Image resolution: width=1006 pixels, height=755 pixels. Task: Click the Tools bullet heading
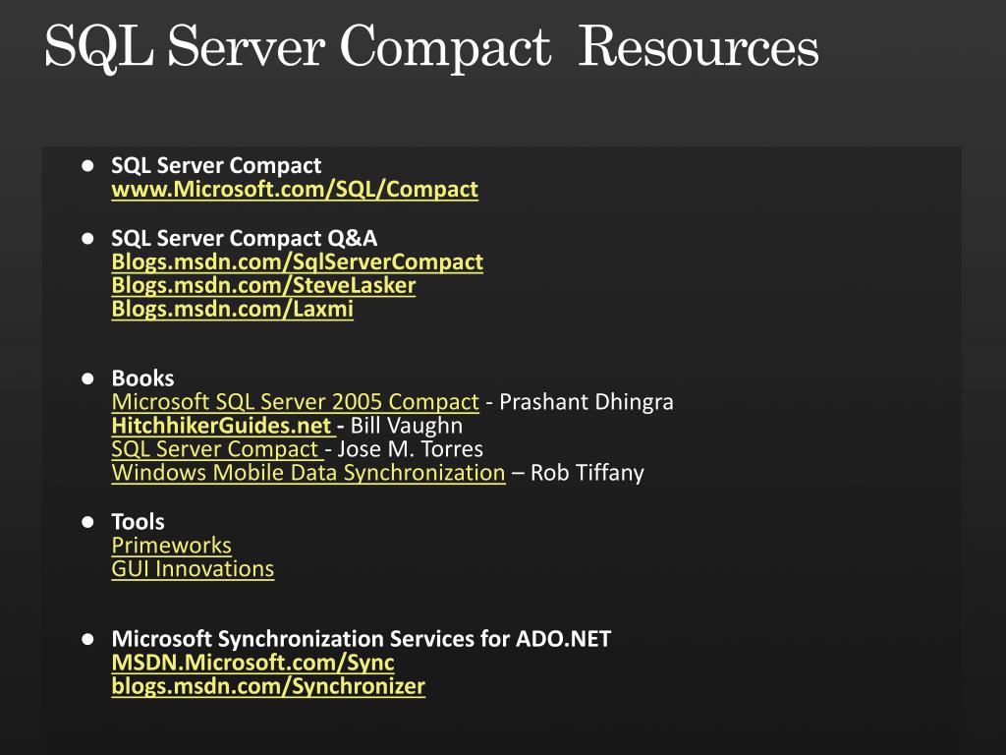click(x=138, y=521)
